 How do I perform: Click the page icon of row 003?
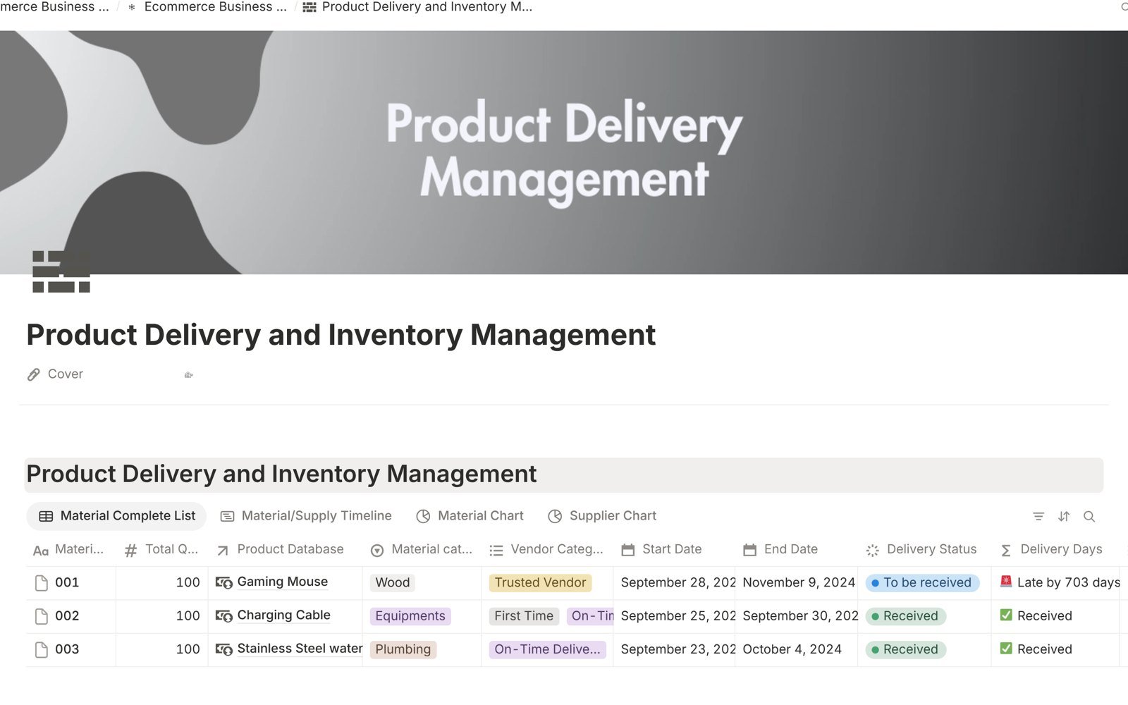42,649
